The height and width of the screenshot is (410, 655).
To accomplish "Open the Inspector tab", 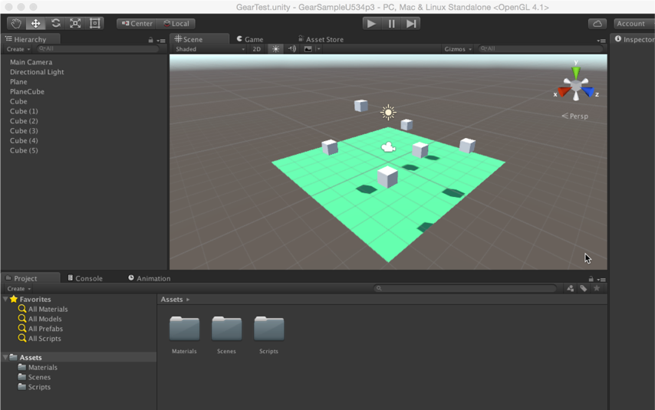I will 634,39.
